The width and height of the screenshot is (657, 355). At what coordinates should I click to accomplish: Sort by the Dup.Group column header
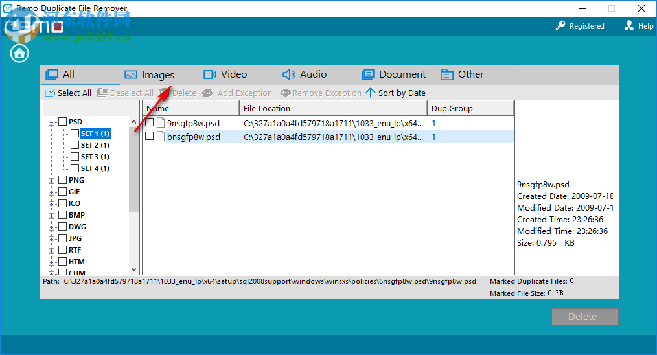tap(470, 109)
